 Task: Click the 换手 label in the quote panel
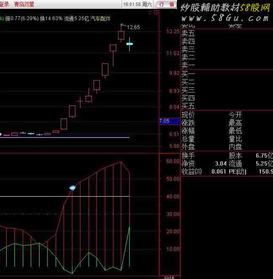[x=188, y=156]
